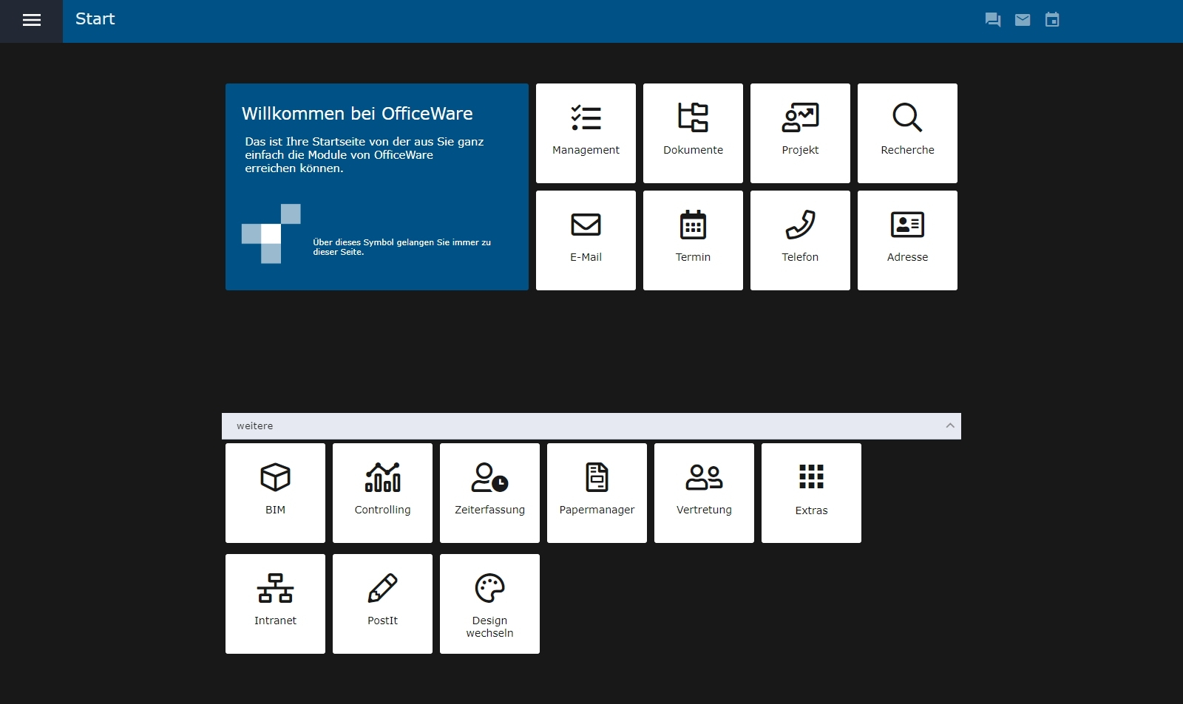Open the hamburger navigation menu
The height and width of the screenshot is (704, 1183).
pos(31,21)
